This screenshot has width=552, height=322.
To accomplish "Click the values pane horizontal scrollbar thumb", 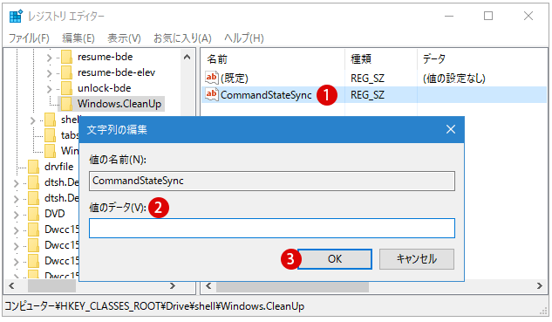I will [x=292, y=286].
